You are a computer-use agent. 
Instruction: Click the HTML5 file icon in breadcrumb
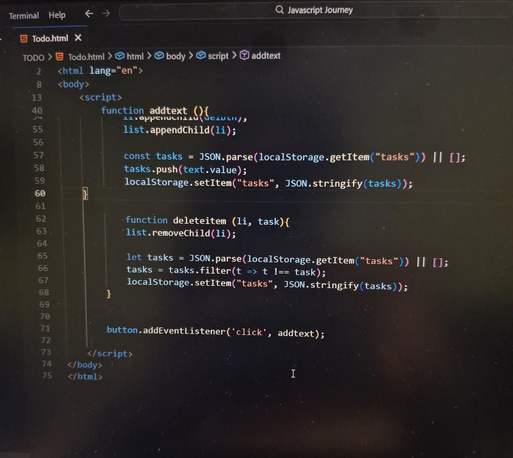(60, 57)
